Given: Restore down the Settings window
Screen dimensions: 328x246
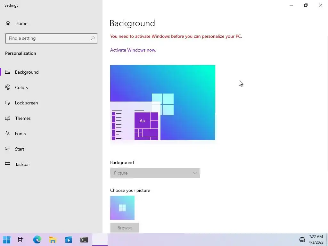Looking at the screenshot, I should pyautogui.click(x=306, y=5).
